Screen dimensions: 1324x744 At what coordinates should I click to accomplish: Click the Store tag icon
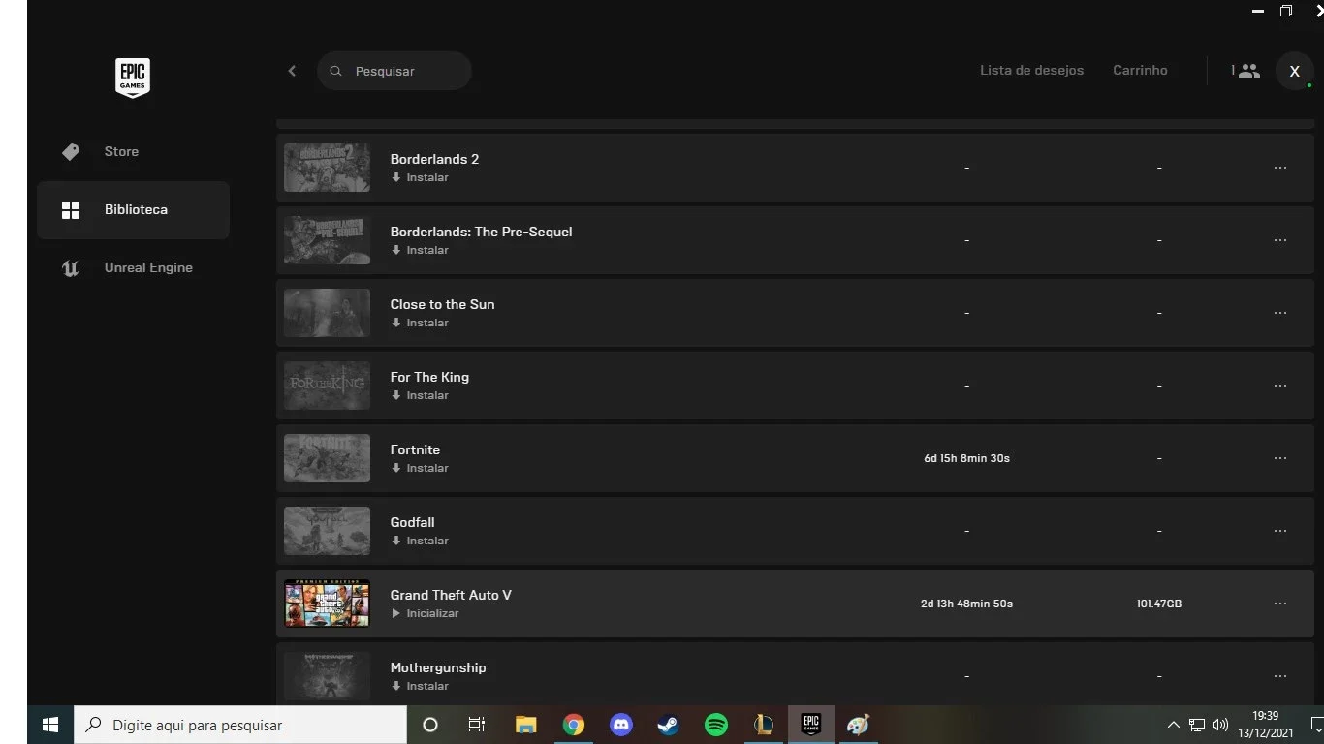[x=71, y=152]
